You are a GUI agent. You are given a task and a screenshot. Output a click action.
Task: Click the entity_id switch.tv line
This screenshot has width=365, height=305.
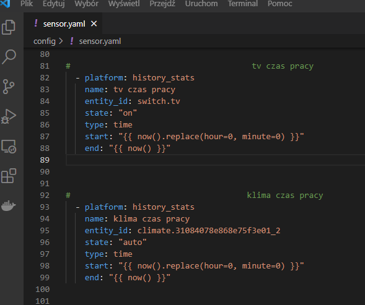(132, 101)
